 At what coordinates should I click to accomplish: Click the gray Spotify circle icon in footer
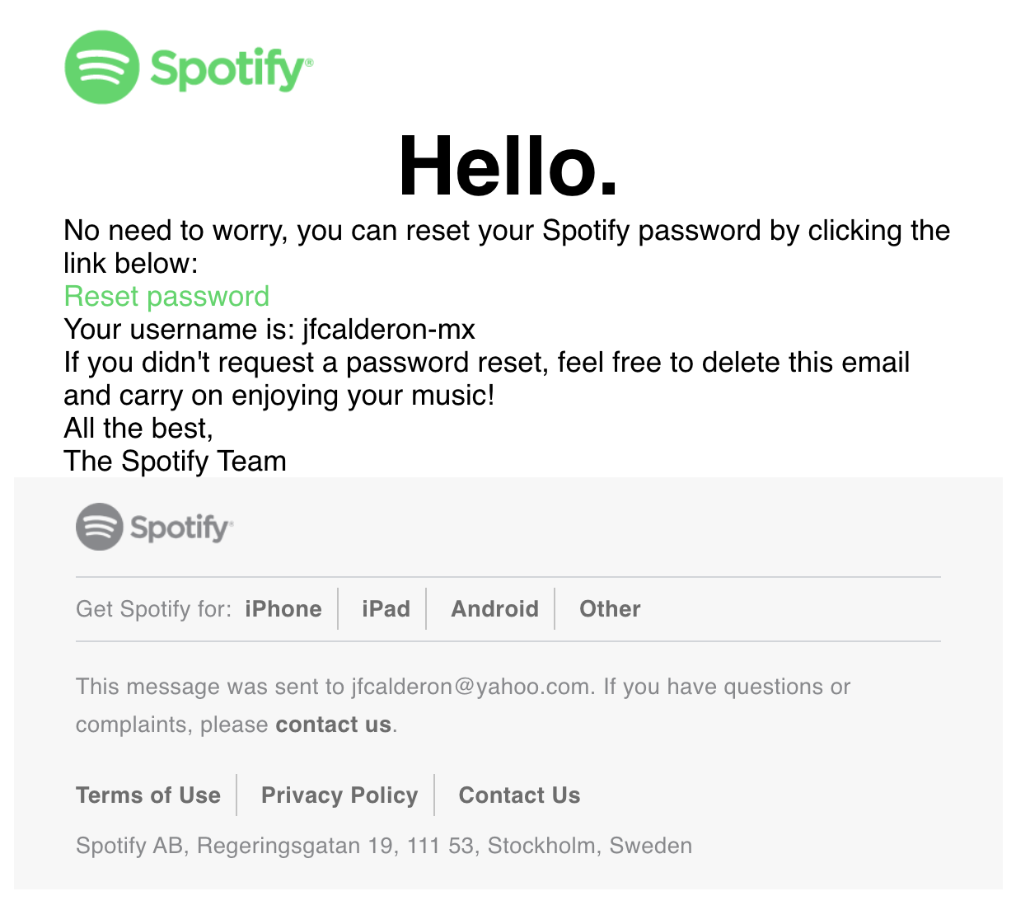(x=100, y=527)
